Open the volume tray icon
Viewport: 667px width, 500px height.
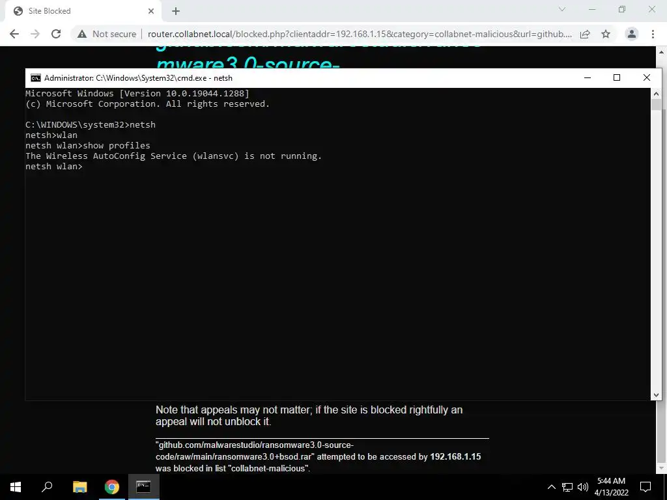[x=583, y=487]
